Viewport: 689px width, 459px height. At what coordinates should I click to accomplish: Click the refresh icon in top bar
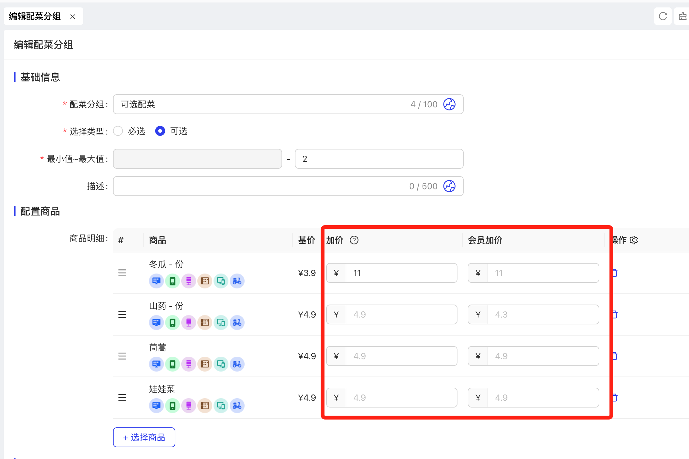[663, 16]
